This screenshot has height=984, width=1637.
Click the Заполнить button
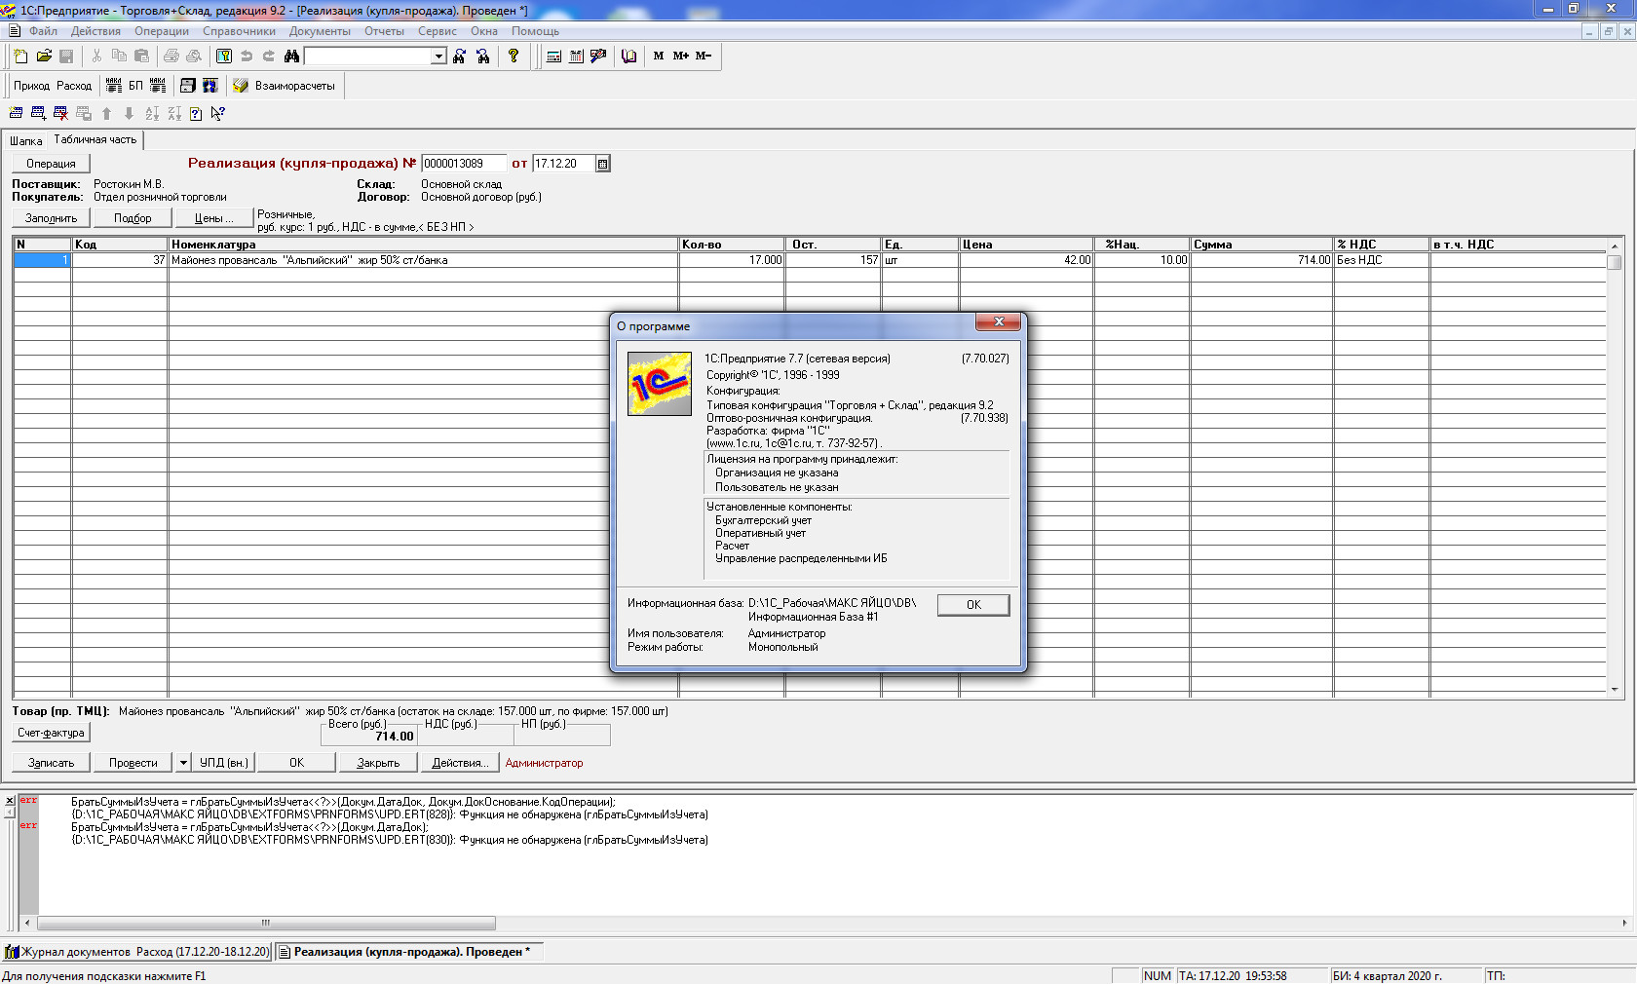[x=51, y=218]
